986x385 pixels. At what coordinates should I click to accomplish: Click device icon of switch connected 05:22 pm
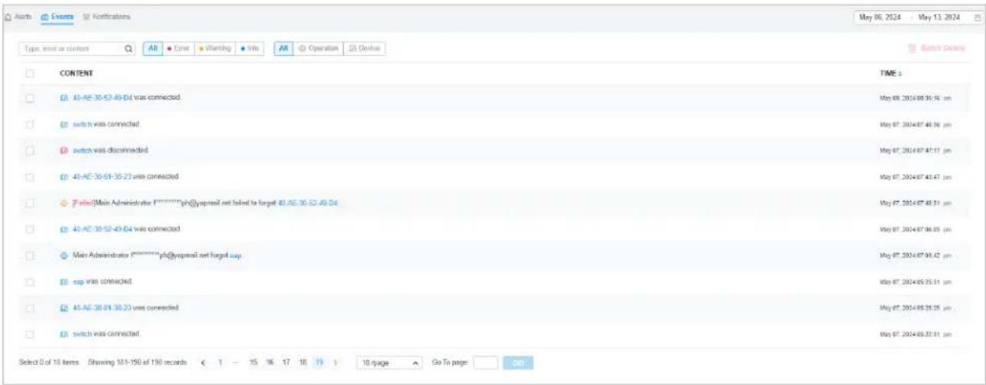pos(64,334)
